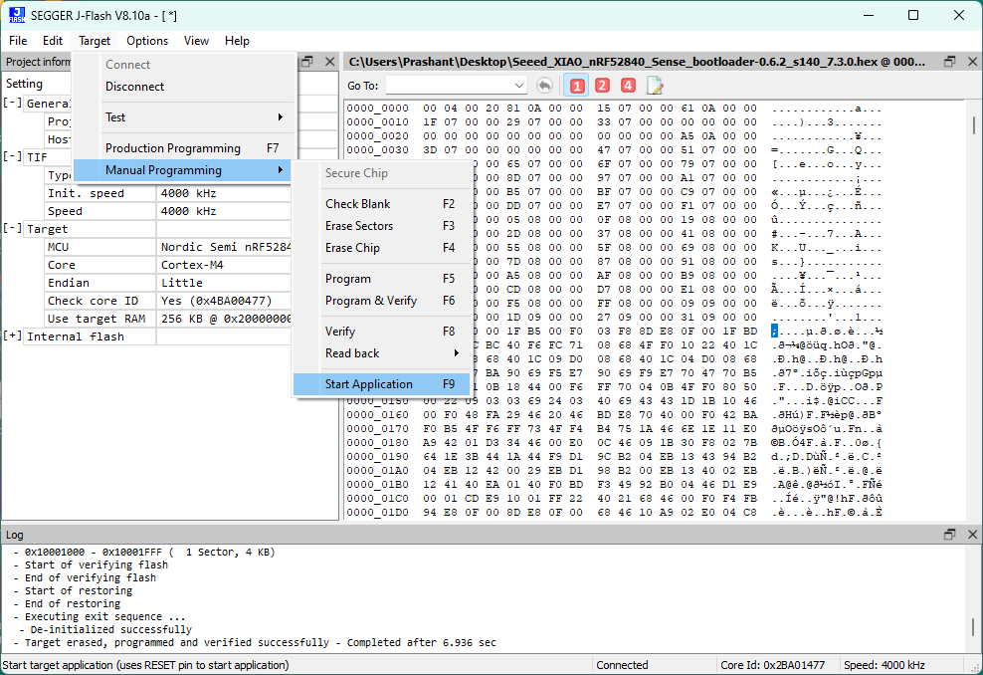The height and width of the screenshot is (675, 983).
Task: Click Speed 4000 kHz status entry
Action: pos(884,665)
